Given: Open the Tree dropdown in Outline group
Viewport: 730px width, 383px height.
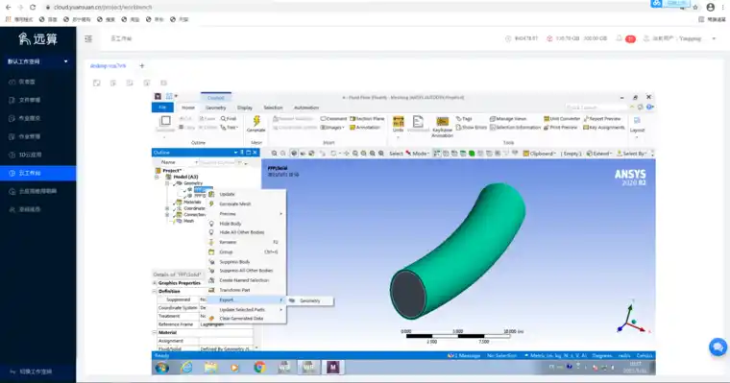Looking at the screenshot, I should point(230,127).
